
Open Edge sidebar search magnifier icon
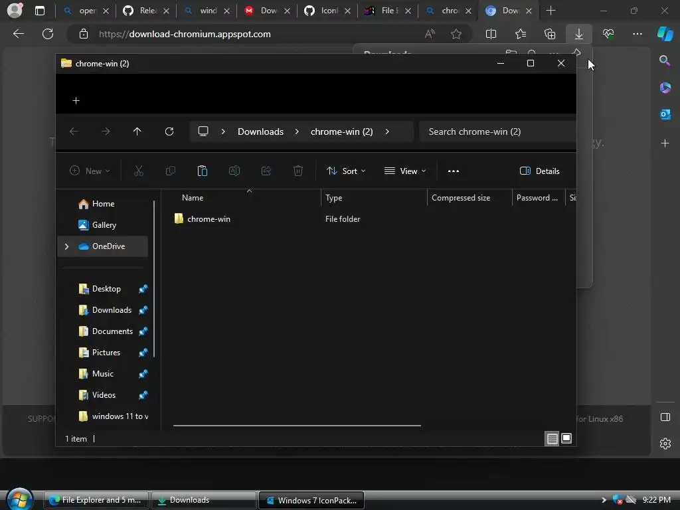click(x=665, y=60)
